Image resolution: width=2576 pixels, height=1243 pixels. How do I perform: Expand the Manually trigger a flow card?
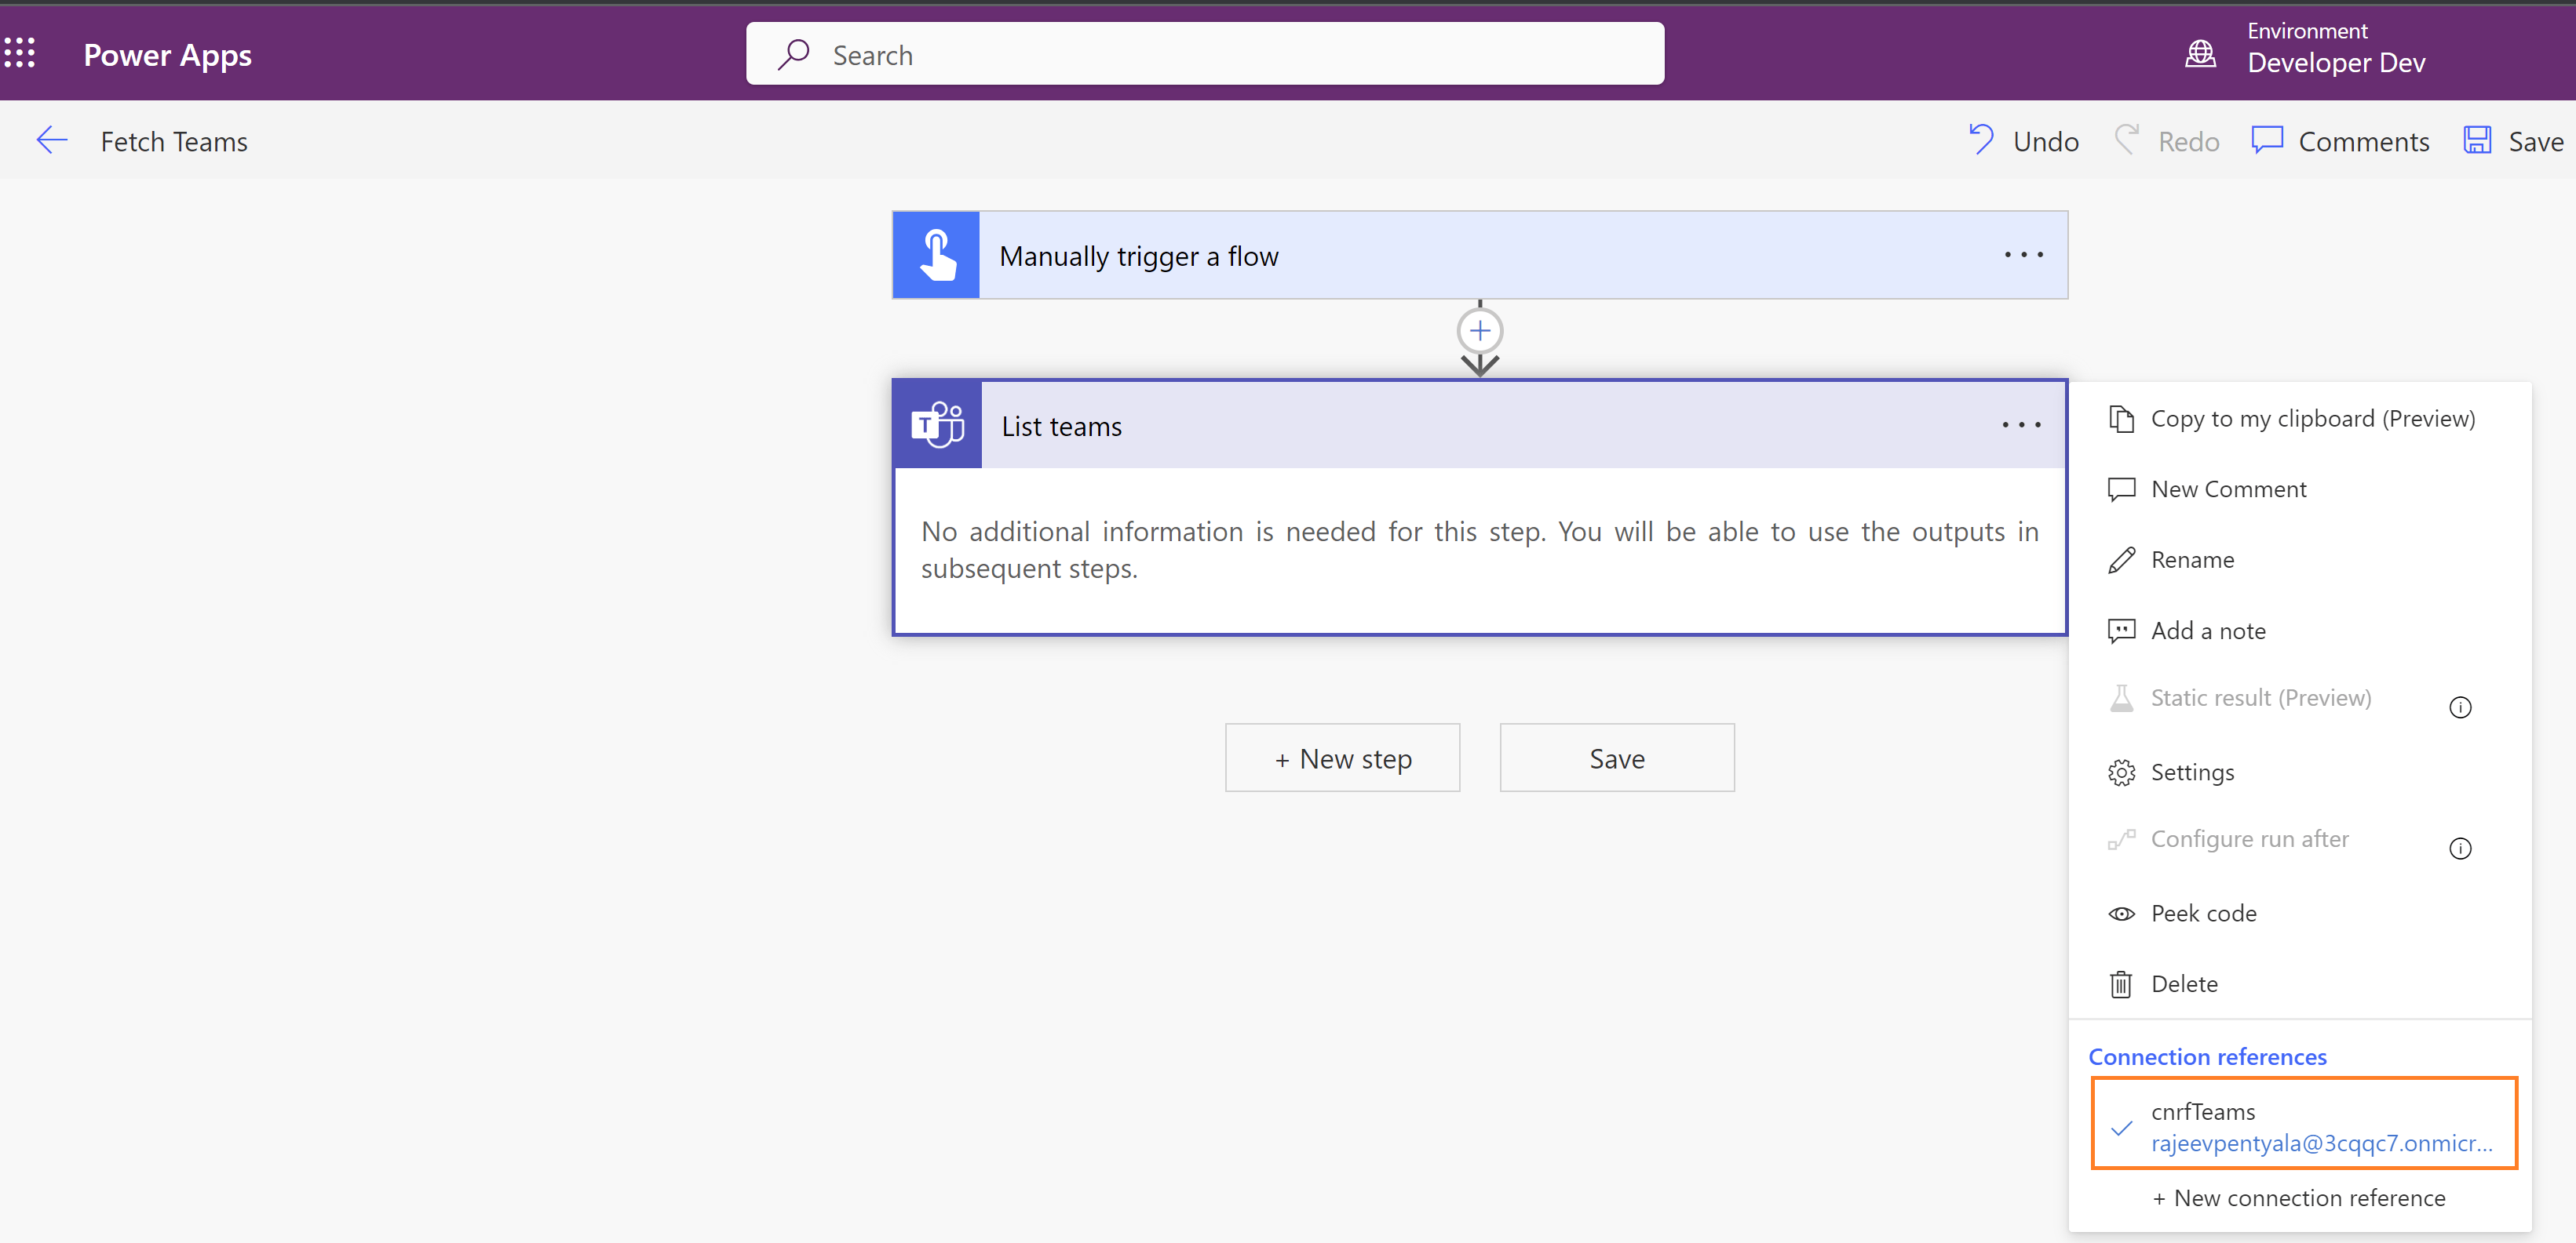click(1480, 255)
